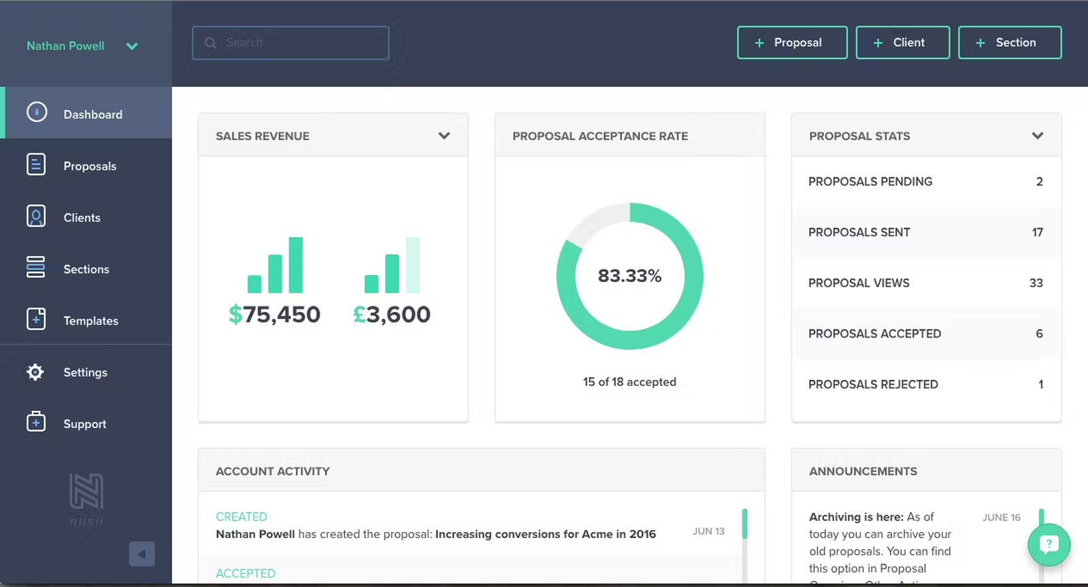The height and width of the screenshot is (587, 1088).
Task: Collapse the sidebar with the arrow toggle
Action: pos(141,554)
